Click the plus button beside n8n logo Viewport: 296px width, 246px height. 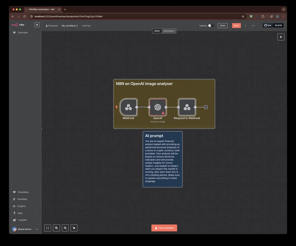tap(37, 25)
